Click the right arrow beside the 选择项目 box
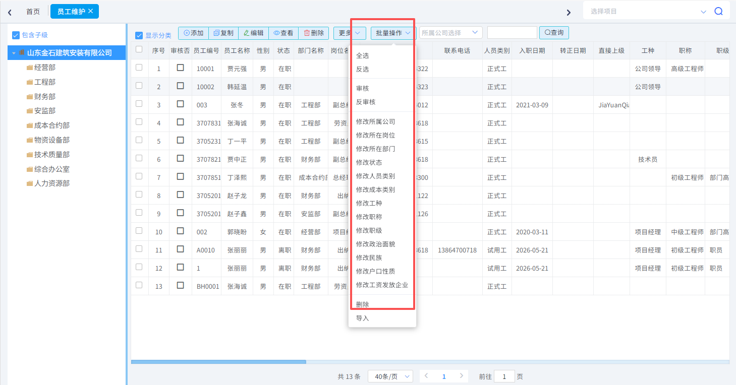This screenshot has height=385, width=736. point(569,12)
